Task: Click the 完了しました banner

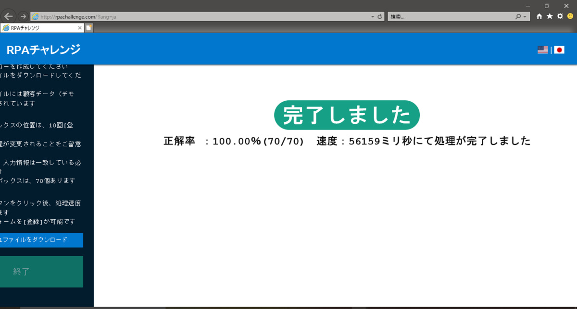Action: [347, 115]
